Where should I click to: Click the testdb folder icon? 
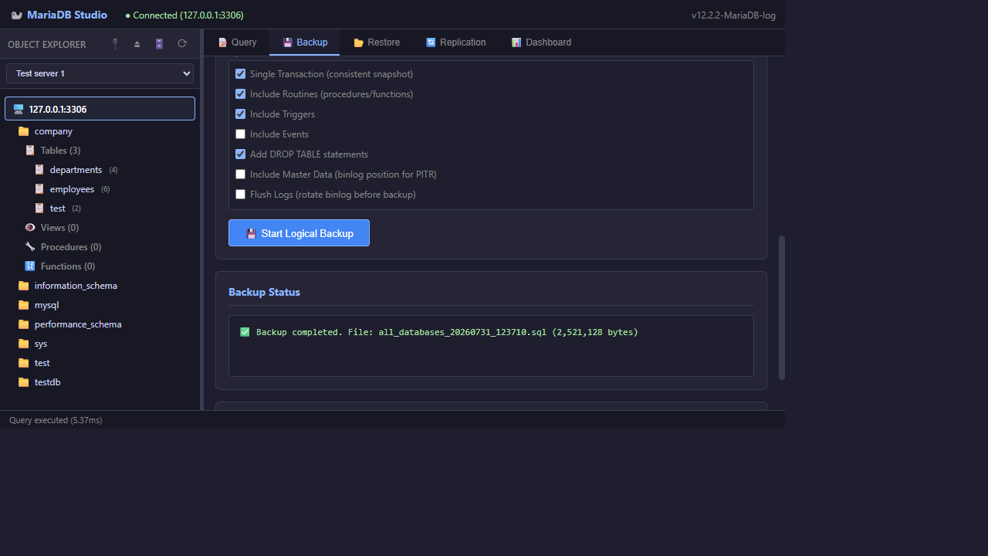(x=24, y=382)
